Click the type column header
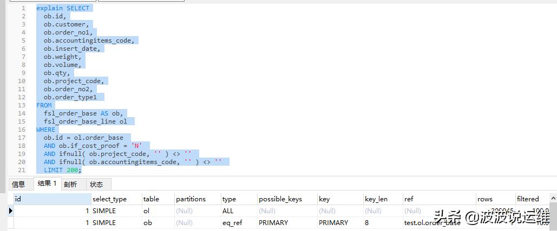This screenshot has width=557, height=231. click(x=239, y=199)
